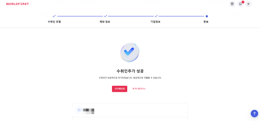Image resolution: width=260 pixels, height=121 pixels.
Task: Close the add-recipient wizard with the X
Action: pyautogui.click(x=248, y=4)
